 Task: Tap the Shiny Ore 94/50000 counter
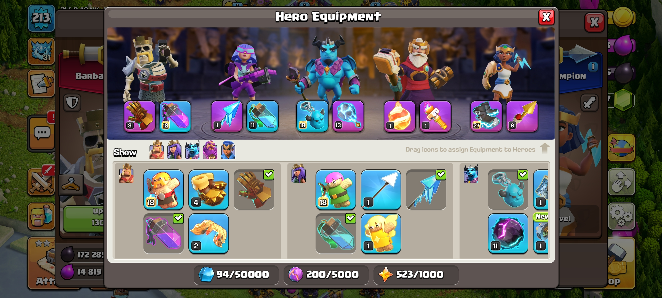[x=236, y=275]
